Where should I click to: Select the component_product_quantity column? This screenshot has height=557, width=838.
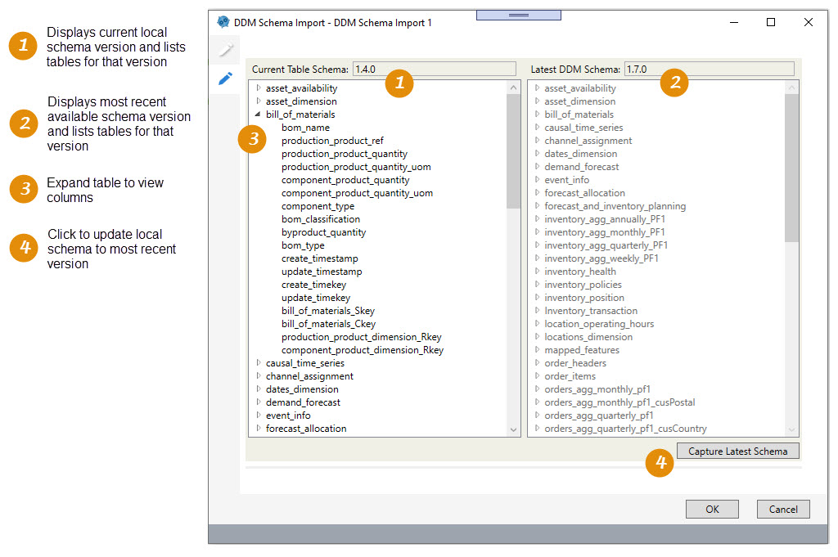point(345,180)
